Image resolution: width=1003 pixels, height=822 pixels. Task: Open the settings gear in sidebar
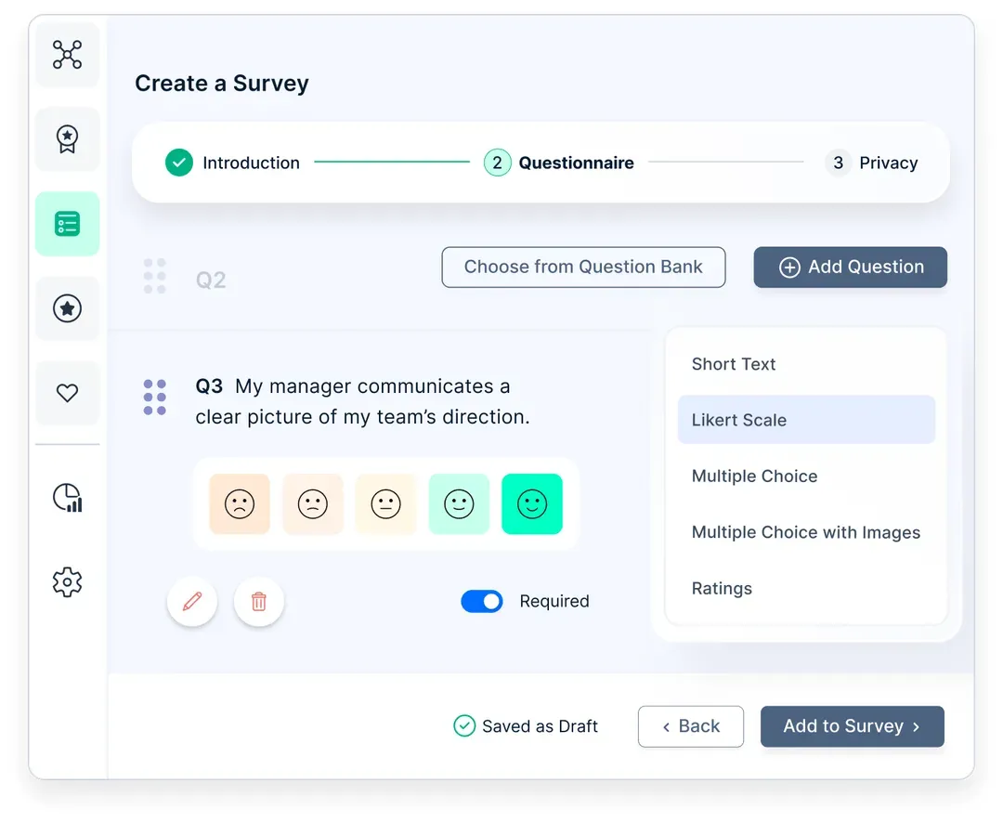pyautogui.click(x=67, y=582)
